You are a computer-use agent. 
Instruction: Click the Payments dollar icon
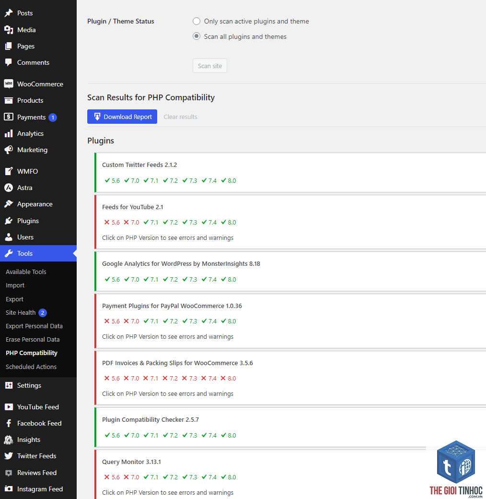9,117
